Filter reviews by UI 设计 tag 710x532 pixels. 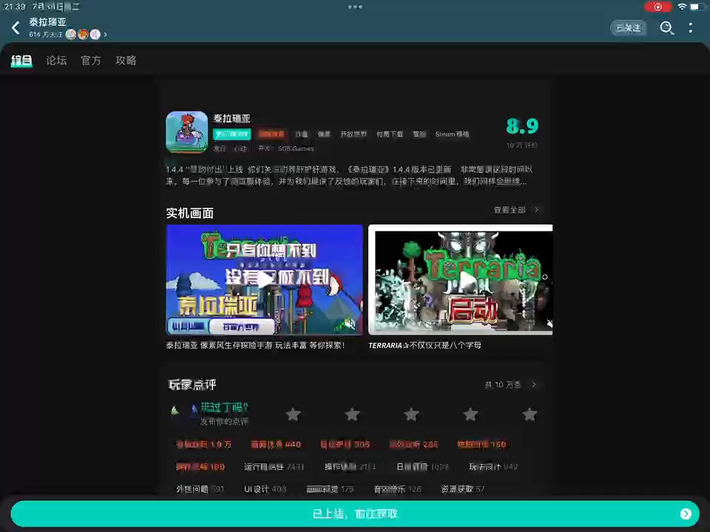(x=266, y=488)
